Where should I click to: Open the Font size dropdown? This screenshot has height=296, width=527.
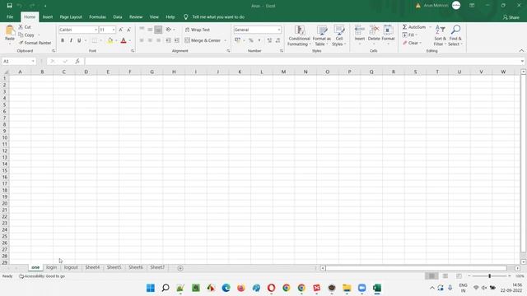(114, 30)
